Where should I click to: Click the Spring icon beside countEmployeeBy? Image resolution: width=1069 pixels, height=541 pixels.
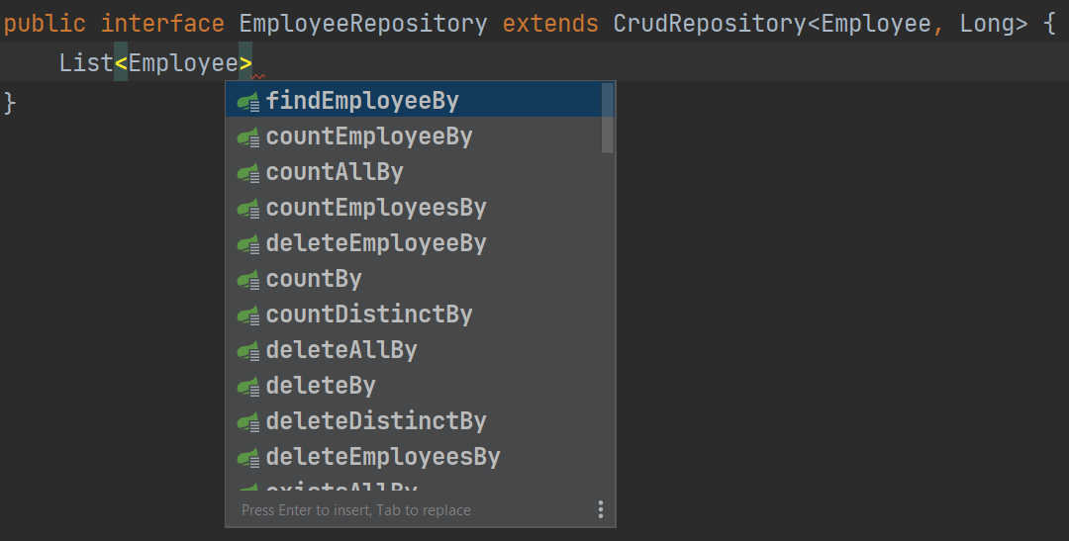tap(248, 136)
